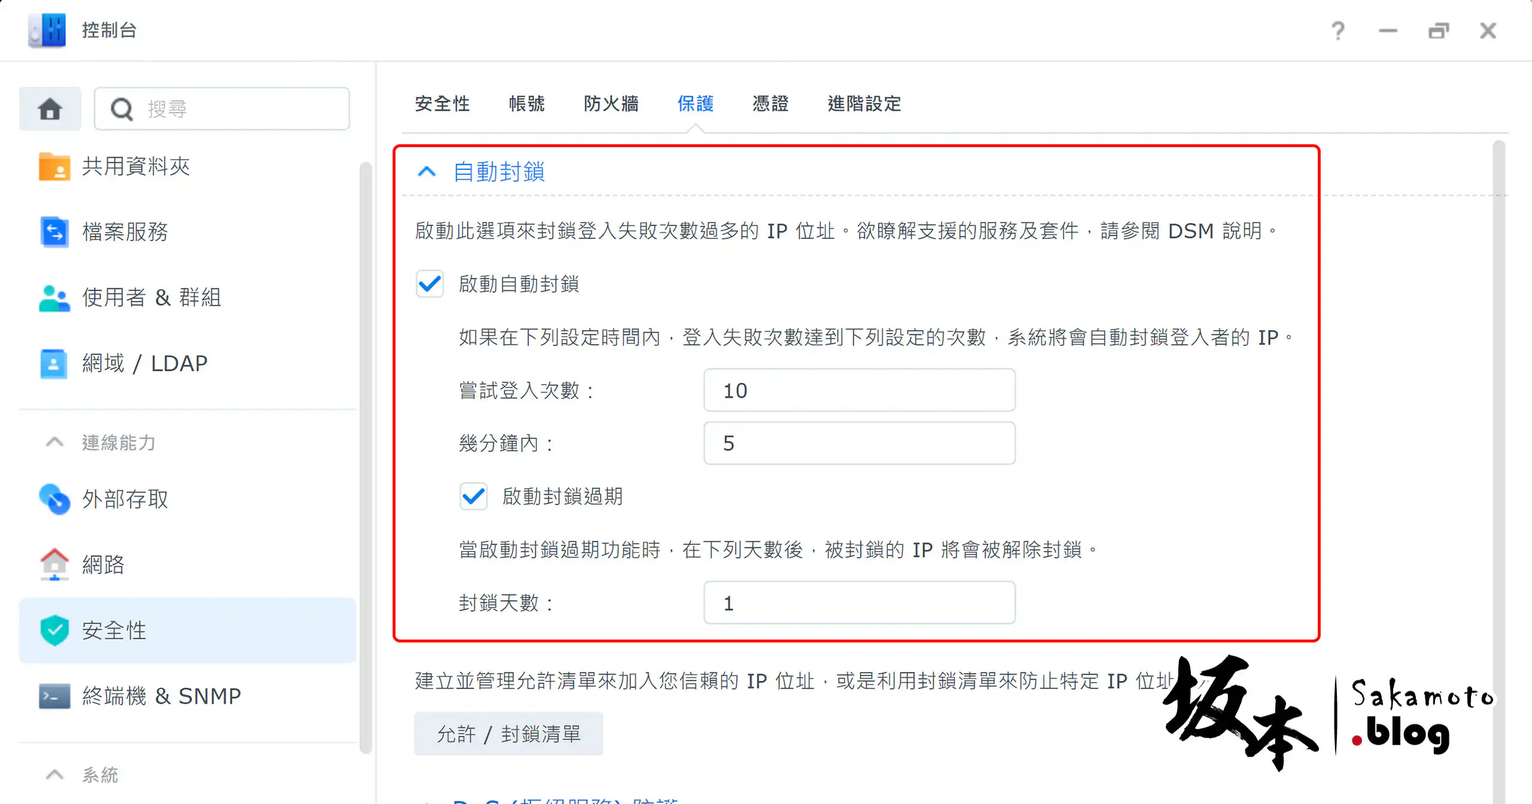Click the 嘗試登入次數 input field
Viewport: 1532px width, 804px height.
click(859, 391)
